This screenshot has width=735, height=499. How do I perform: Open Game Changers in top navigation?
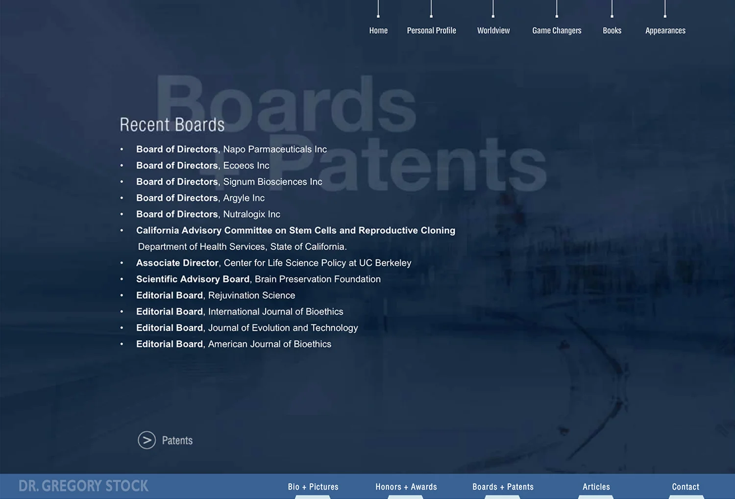pos(557,30)
